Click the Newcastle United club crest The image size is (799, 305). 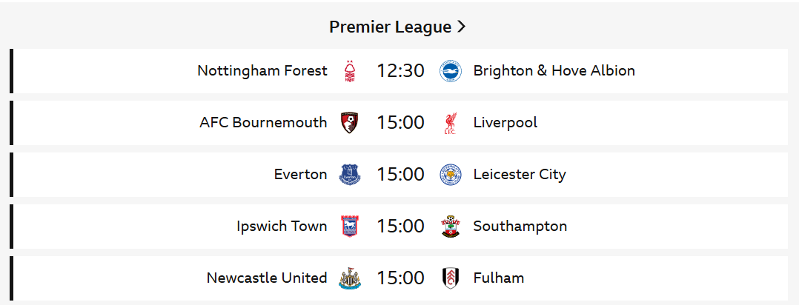(x=350, y=278)
